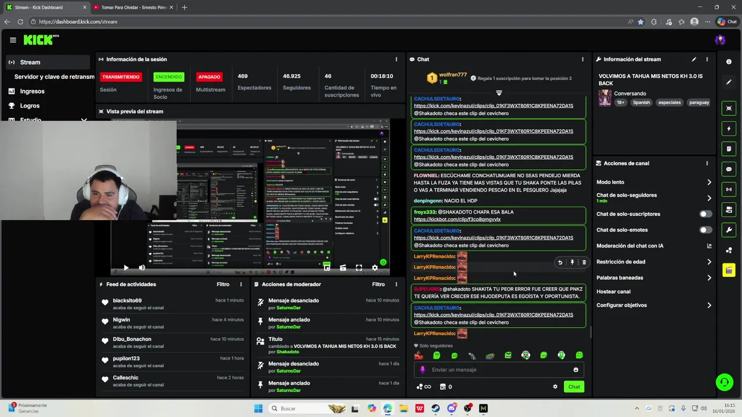Open Información del stream three-dot menu
Screen dimensions: 742x417
(x=707, y=59)
